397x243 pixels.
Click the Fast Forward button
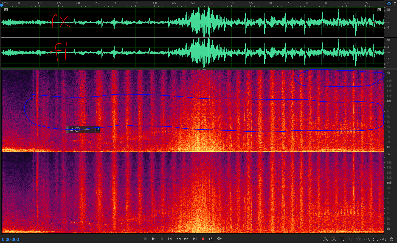(x=187, y=239)
